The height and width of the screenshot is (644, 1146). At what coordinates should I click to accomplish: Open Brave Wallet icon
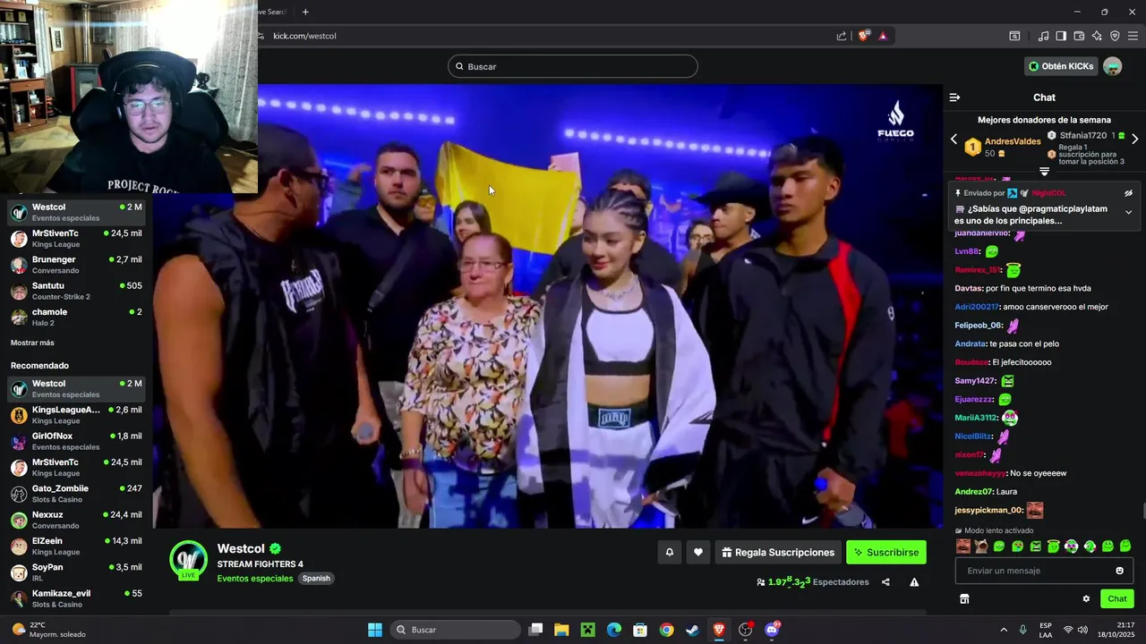(1079, 36)
